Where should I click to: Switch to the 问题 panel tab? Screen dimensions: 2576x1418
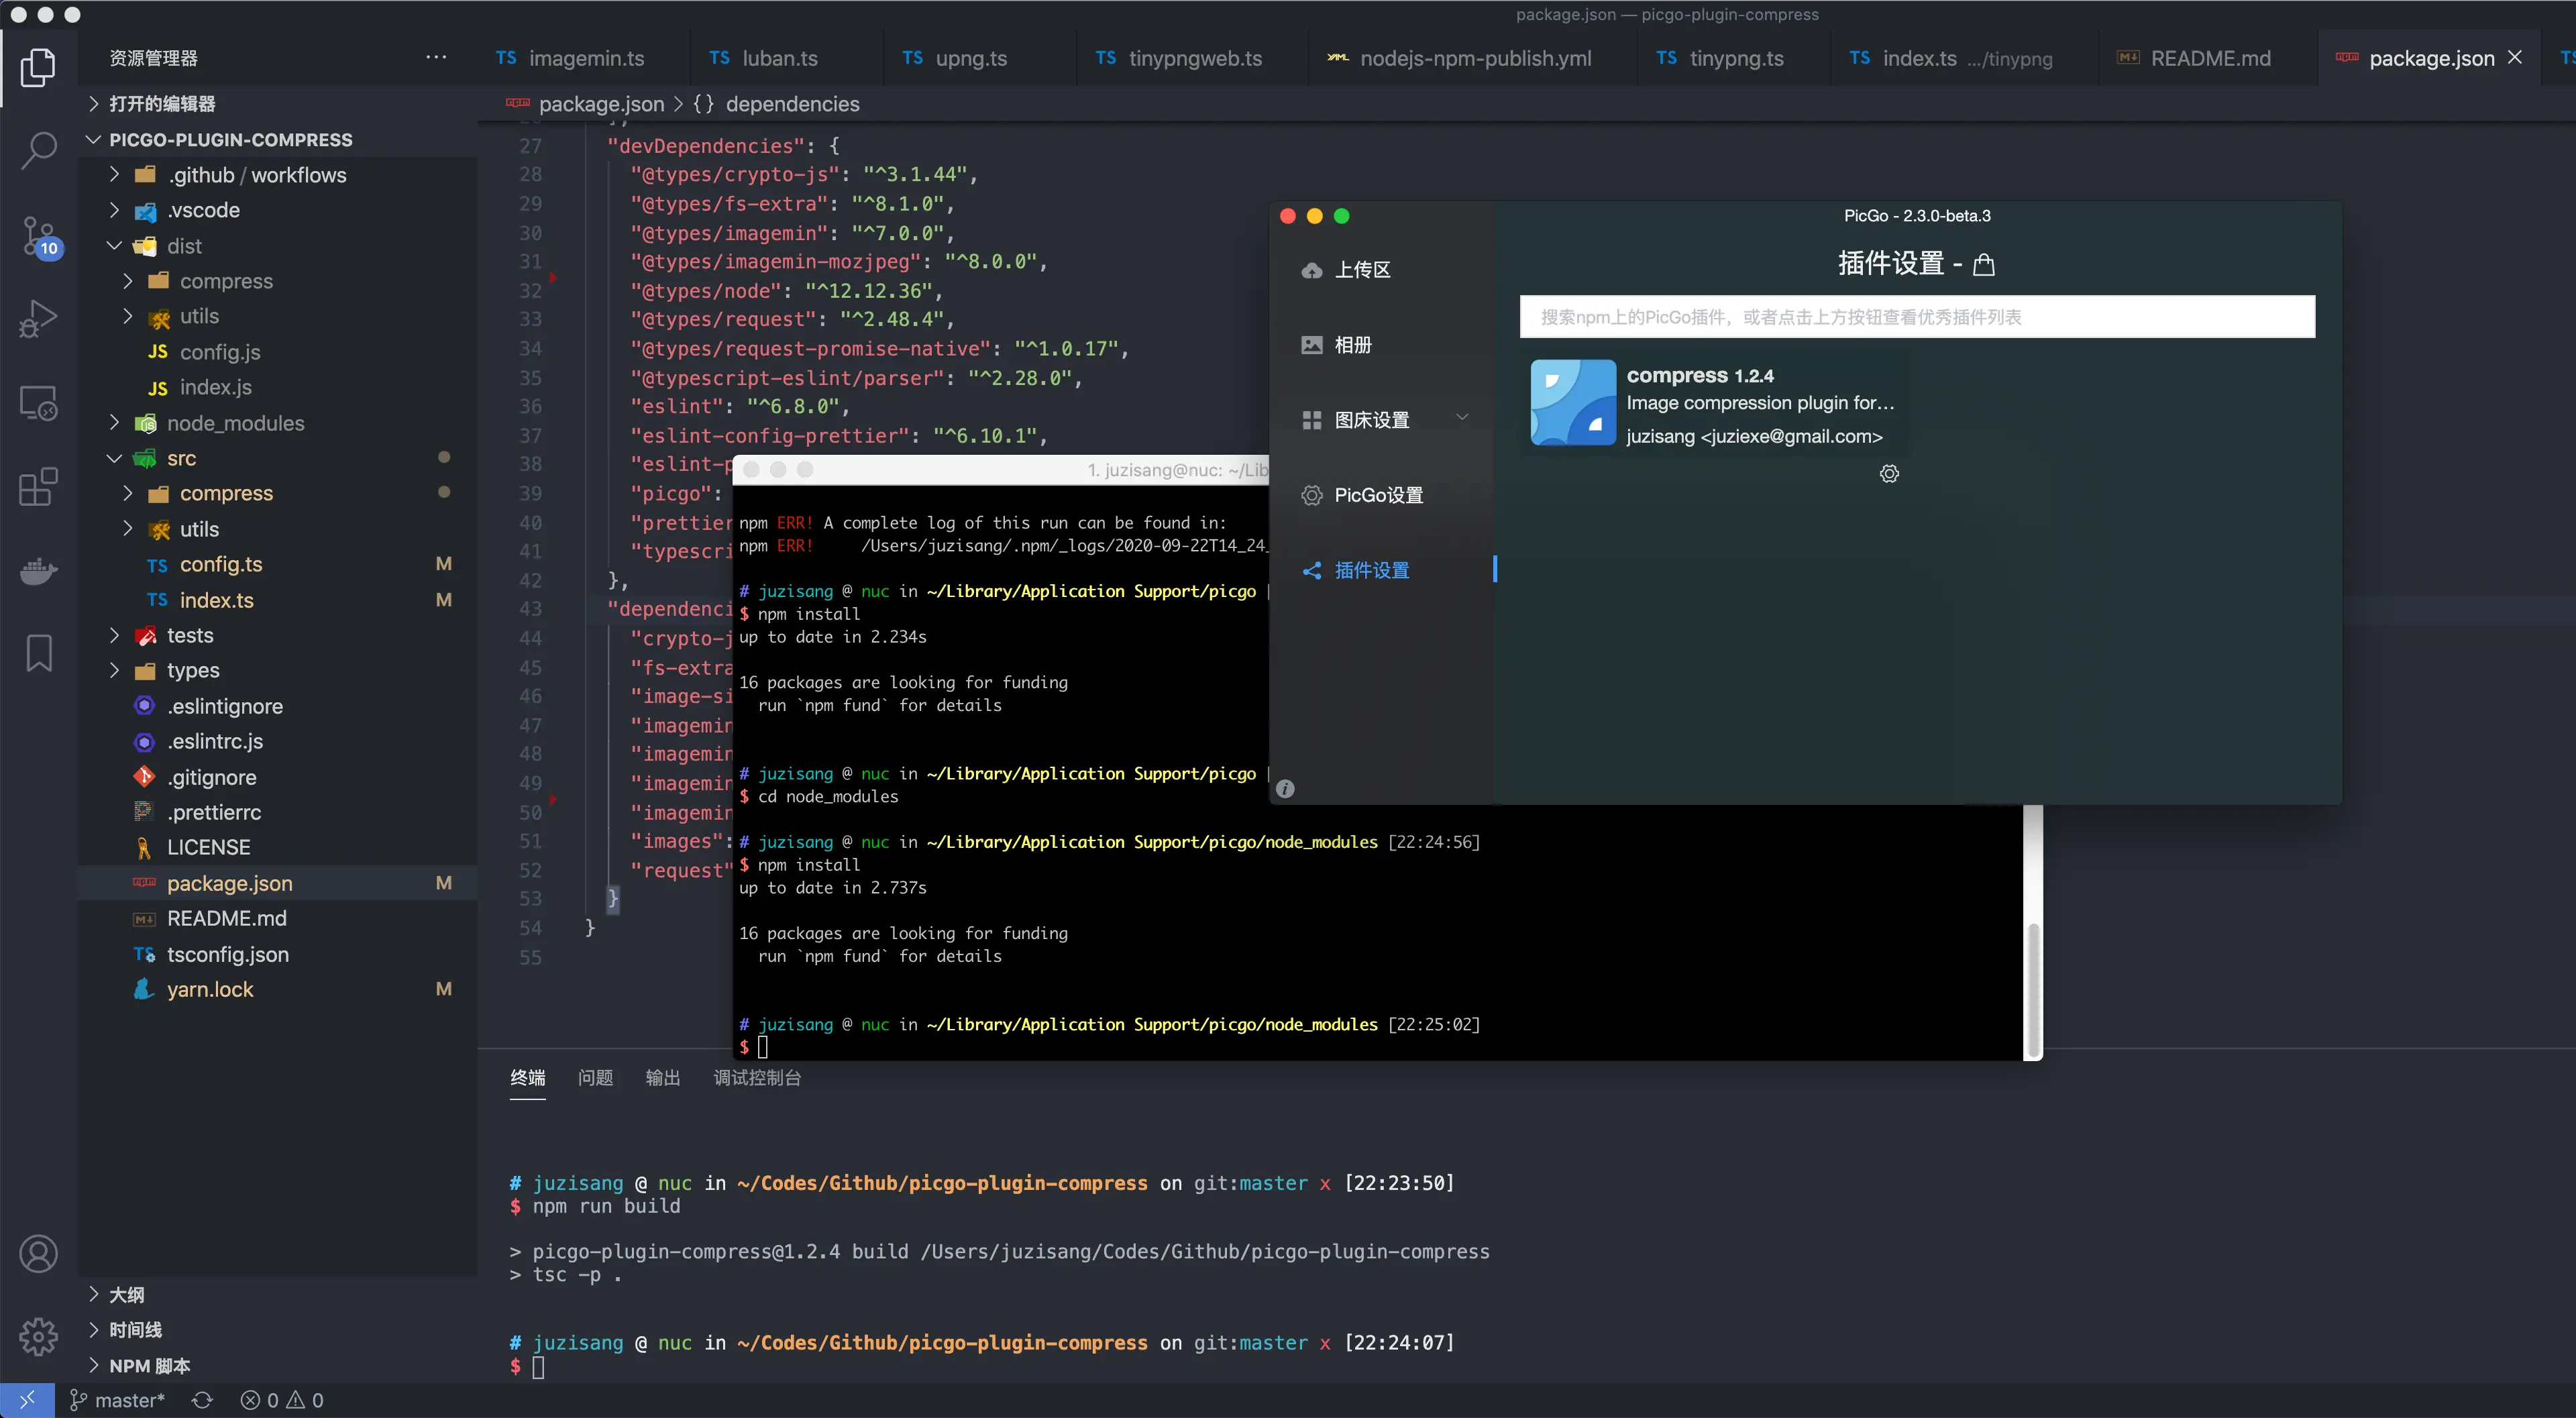point(595,1077)
